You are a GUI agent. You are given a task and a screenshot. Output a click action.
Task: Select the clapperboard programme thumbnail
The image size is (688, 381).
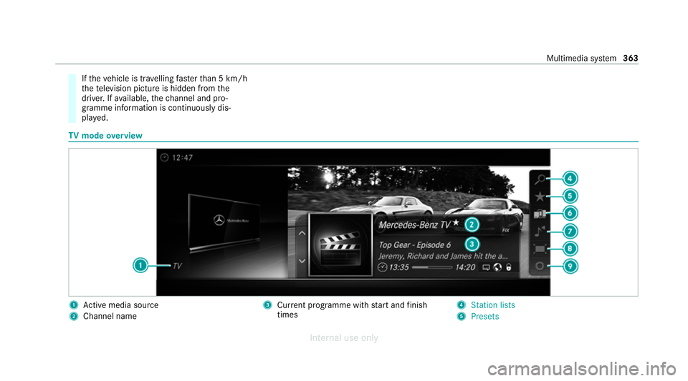340,244
